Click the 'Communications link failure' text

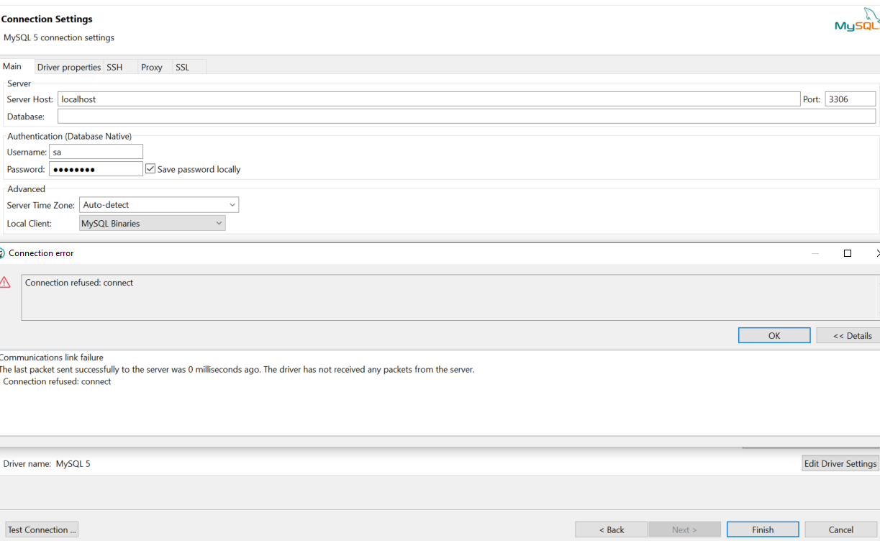click(51, 358)
